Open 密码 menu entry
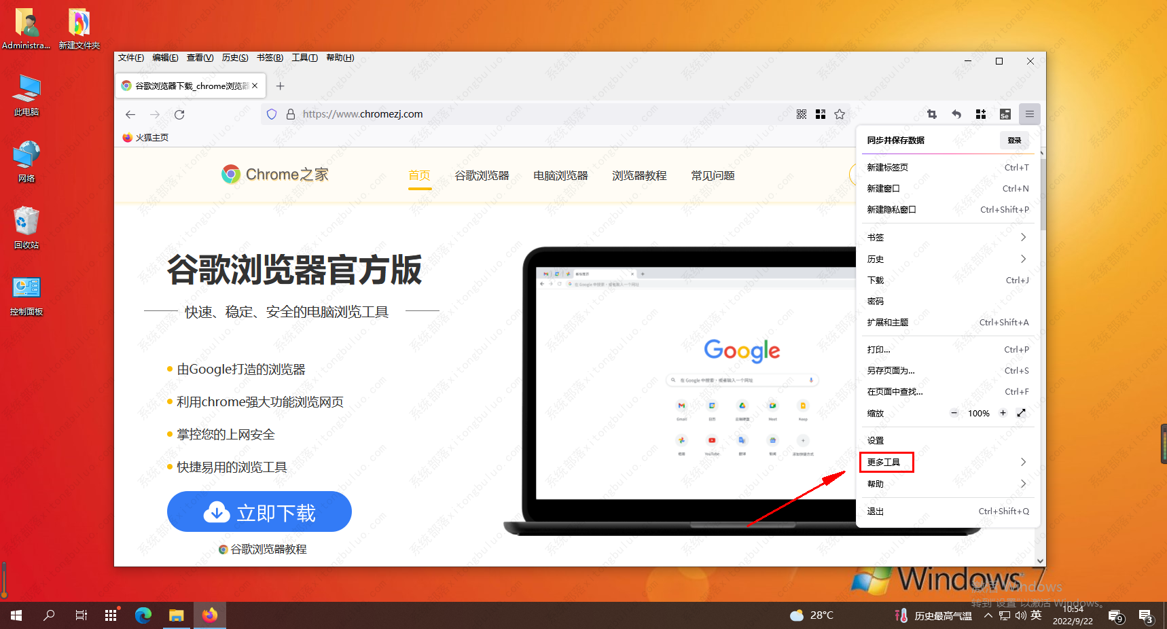1167x629 pixels. (x=947, y=301)
